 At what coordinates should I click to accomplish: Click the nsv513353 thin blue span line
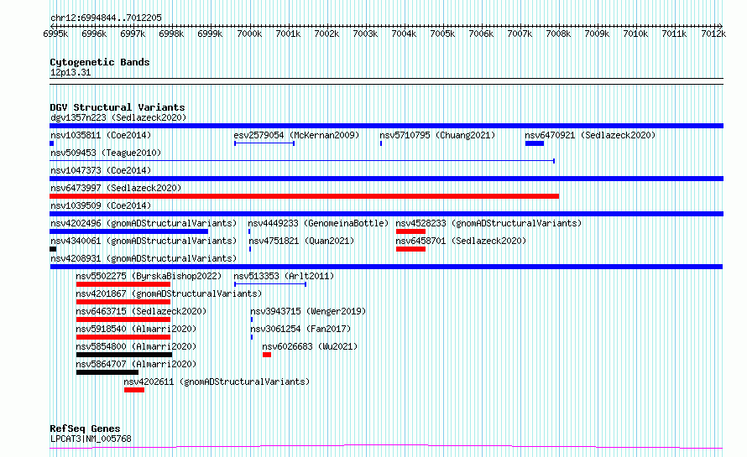pos(270,284)
